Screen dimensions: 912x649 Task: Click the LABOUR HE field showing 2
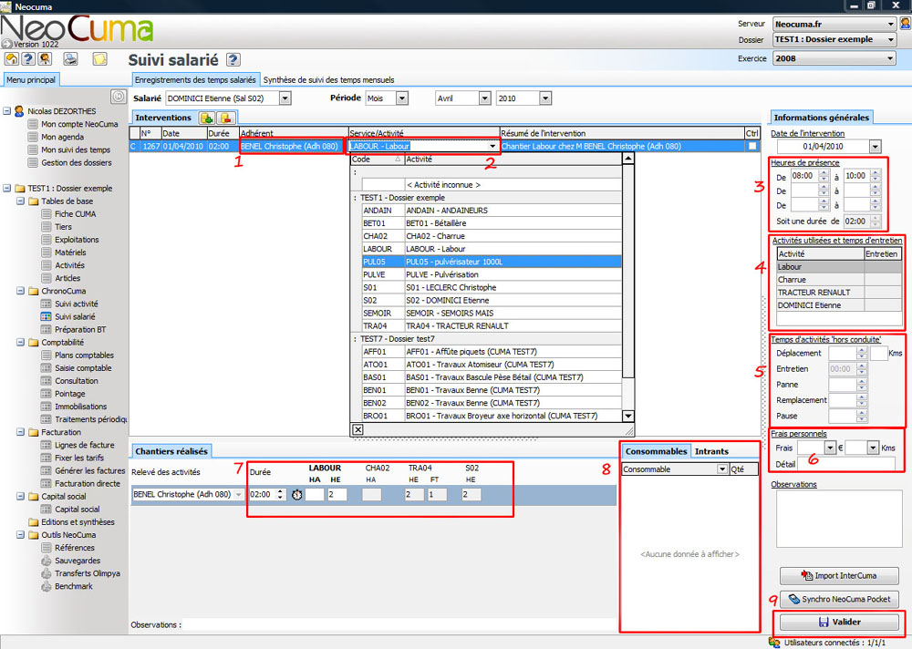(337, 494)
